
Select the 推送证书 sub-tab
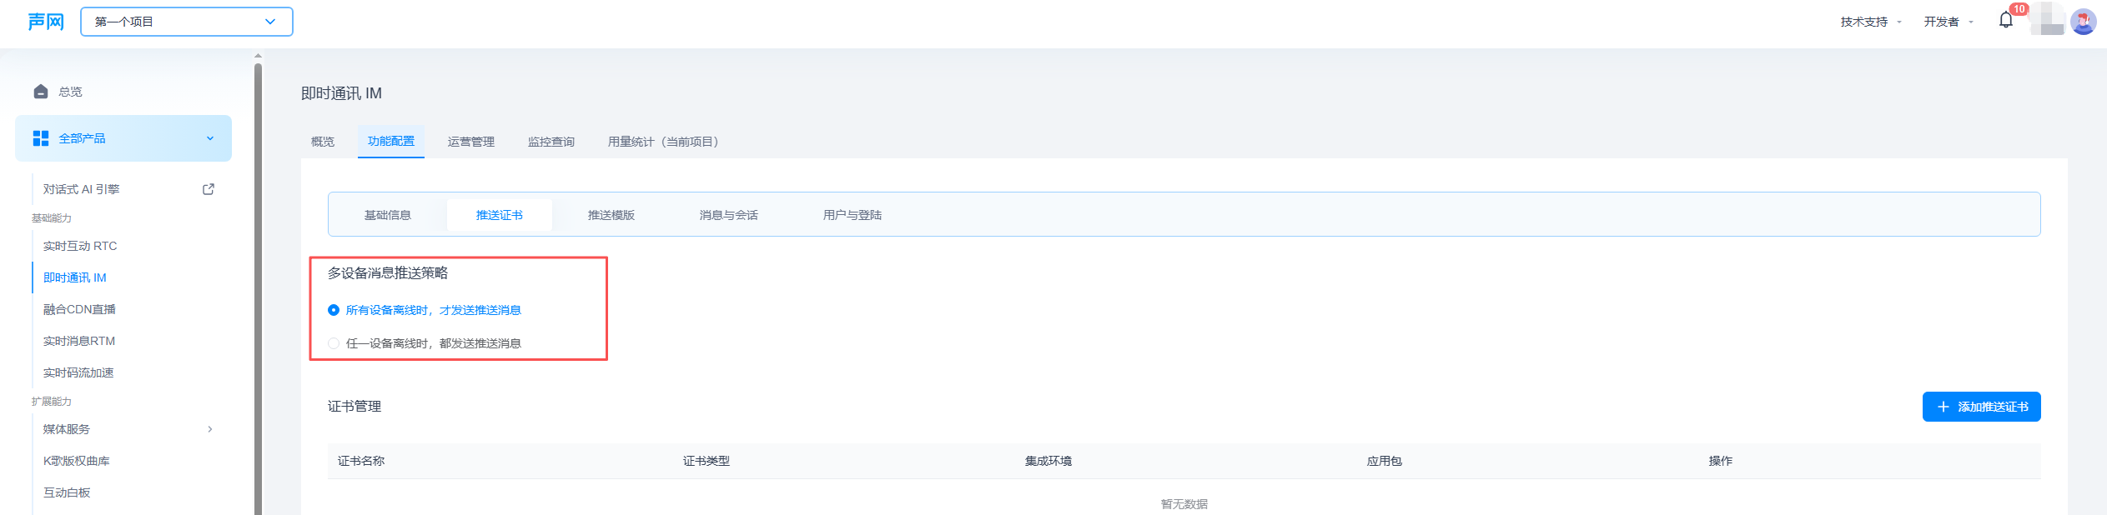tap(500, 215)
